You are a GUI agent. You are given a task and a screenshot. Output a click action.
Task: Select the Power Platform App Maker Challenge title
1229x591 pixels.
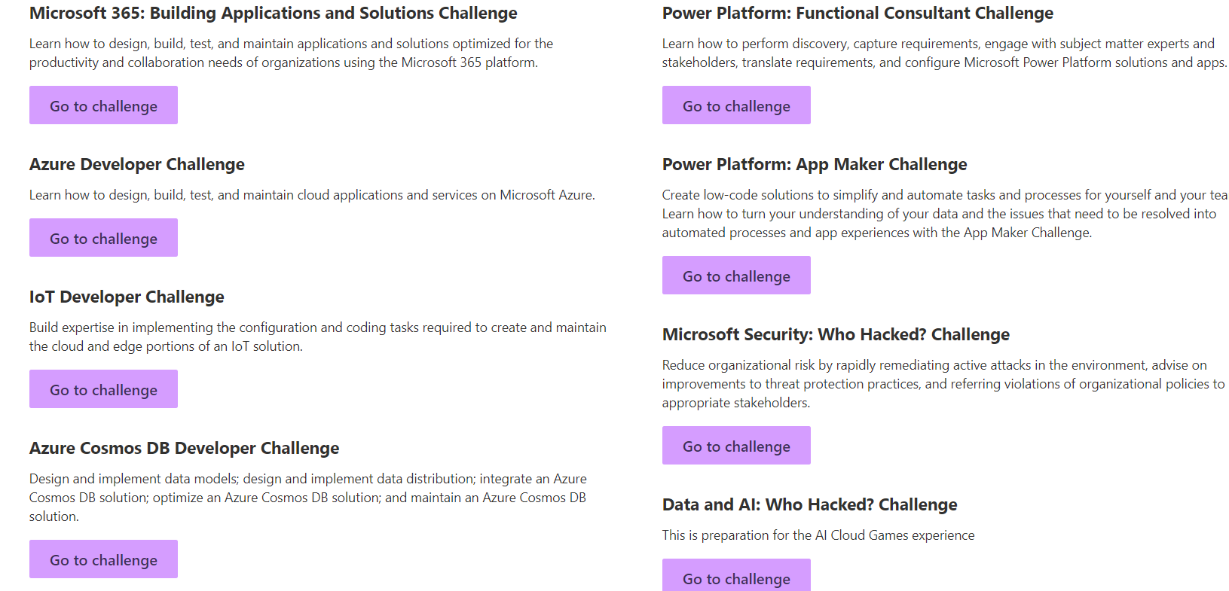[815, 165]
